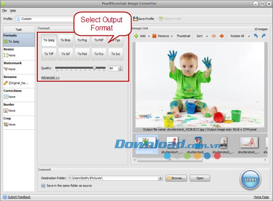The height and width of the screenshot is (201, 273).
Task: Click the Destination Folder path field
Action: [113, 178]
